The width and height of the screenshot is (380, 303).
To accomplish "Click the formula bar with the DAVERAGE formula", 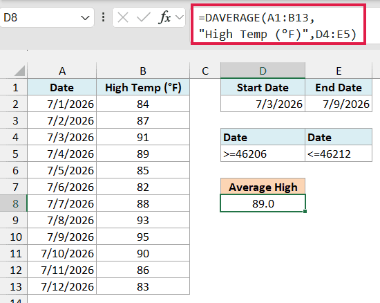I will (278, 24).
